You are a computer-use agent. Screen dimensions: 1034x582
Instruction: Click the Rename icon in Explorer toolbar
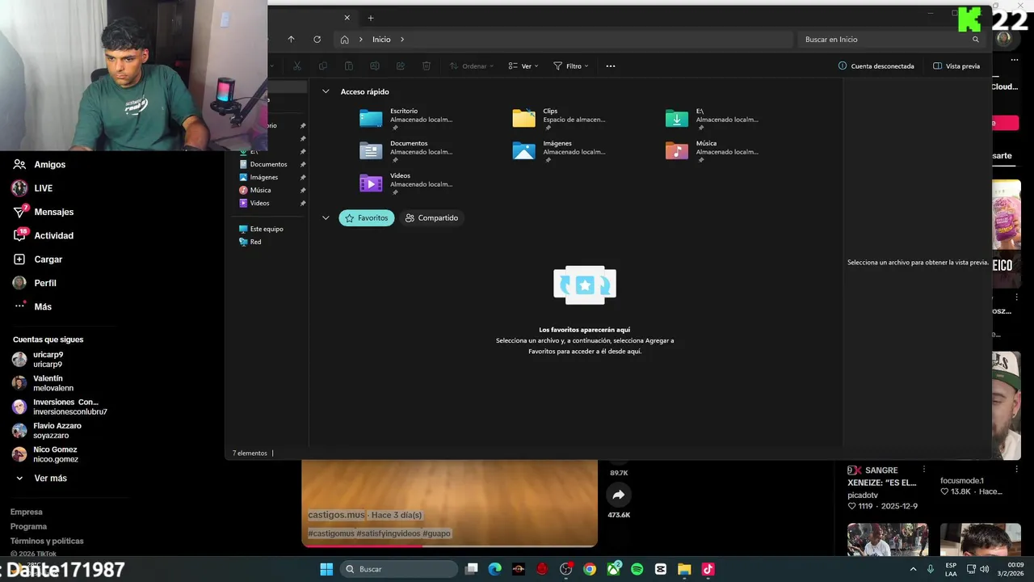(x=375, y=65)
